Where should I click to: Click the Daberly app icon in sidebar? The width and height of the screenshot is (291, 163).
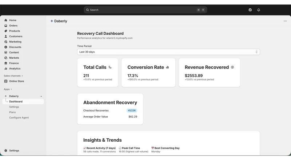pos(6,96)
